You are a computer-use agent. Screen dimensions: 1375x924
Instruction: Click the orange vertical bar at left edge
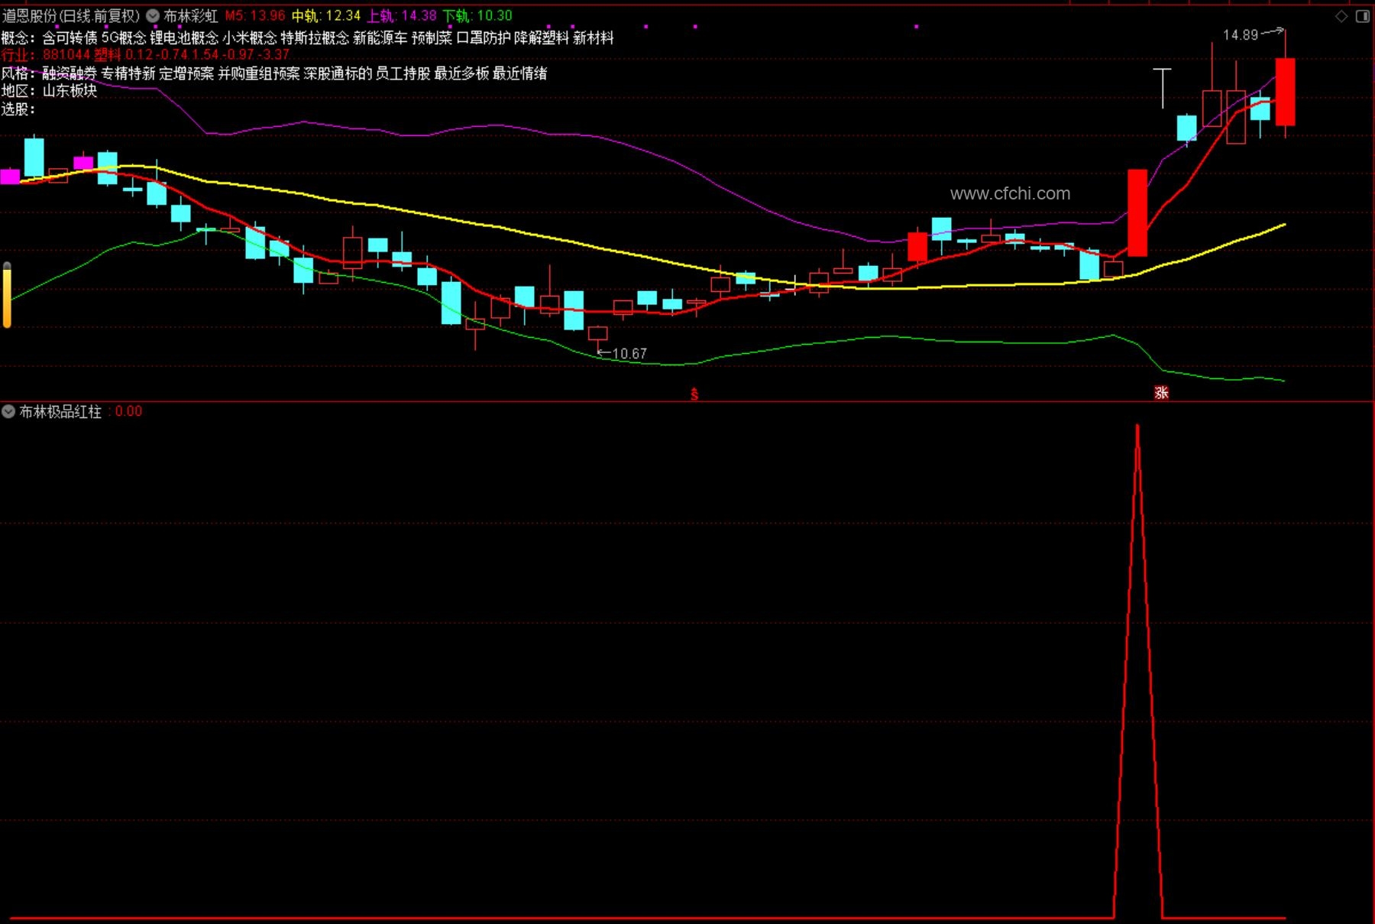click(7, 295)
